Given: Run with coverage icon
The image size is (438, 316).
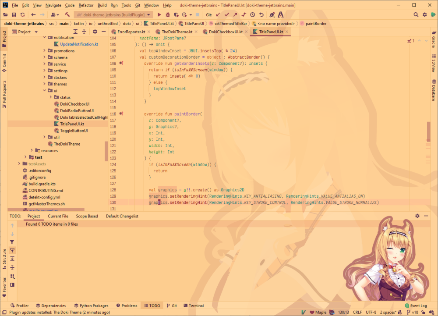Looking at the screenshot, I should [176, 15].
